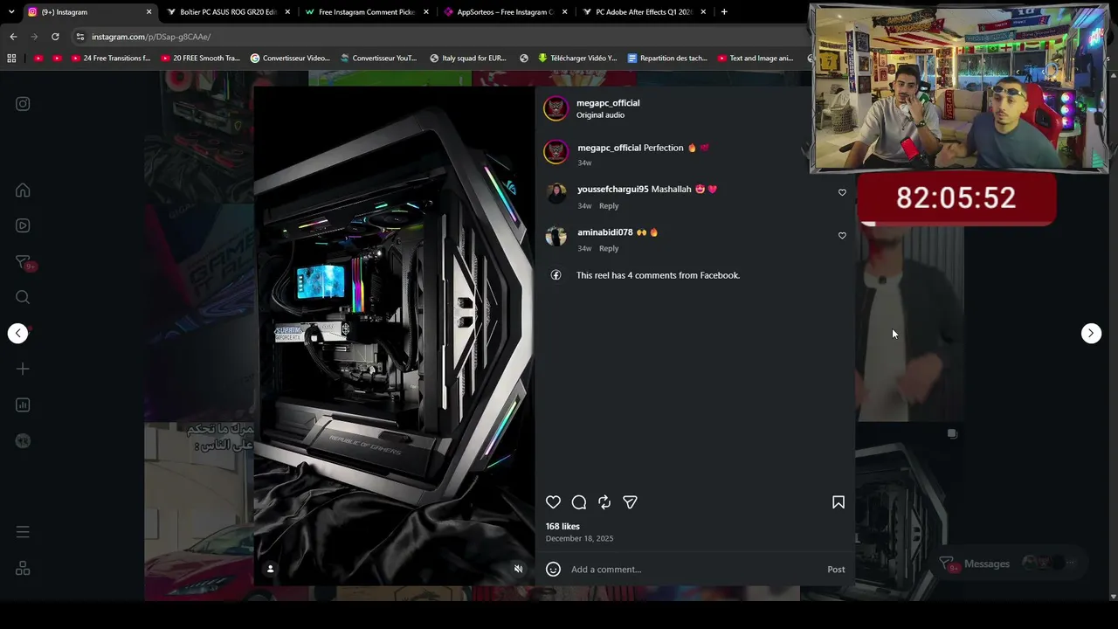Switch to PC Adobe After Effects tab
1118x629 pixels.
(644, 12)
